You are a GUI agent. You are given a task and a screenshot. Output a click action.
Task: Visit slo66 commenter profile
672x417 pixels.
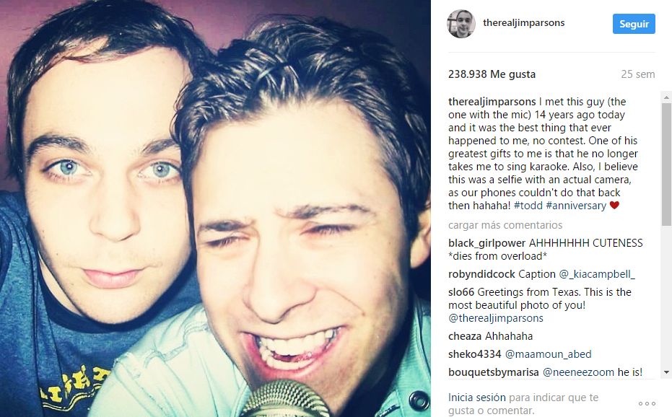[x=461, y=292]
